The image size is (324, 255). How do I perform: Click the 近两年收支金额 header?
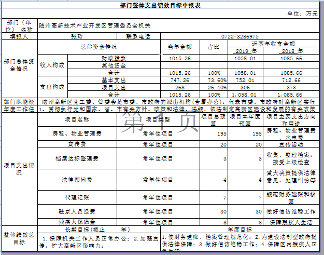point(273,44)
